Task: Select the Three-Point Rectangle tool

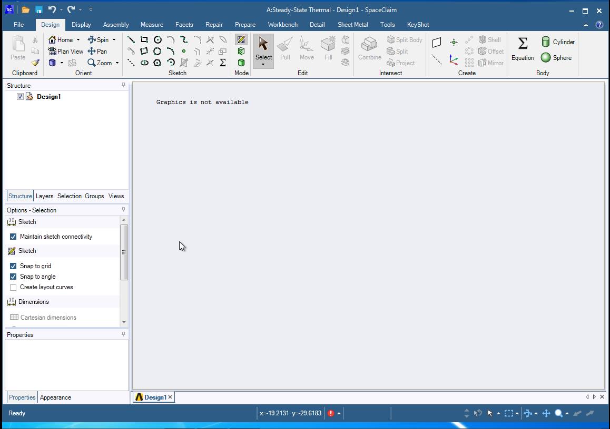Action: (x=144, y=51)
